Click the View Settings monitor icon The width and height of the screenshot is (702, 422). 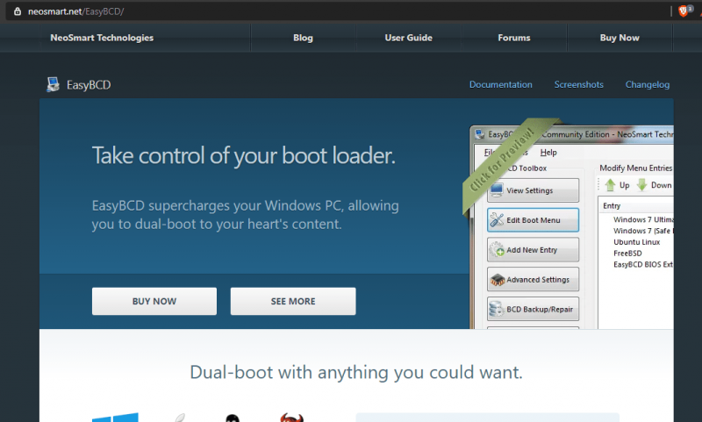[497, 190]
